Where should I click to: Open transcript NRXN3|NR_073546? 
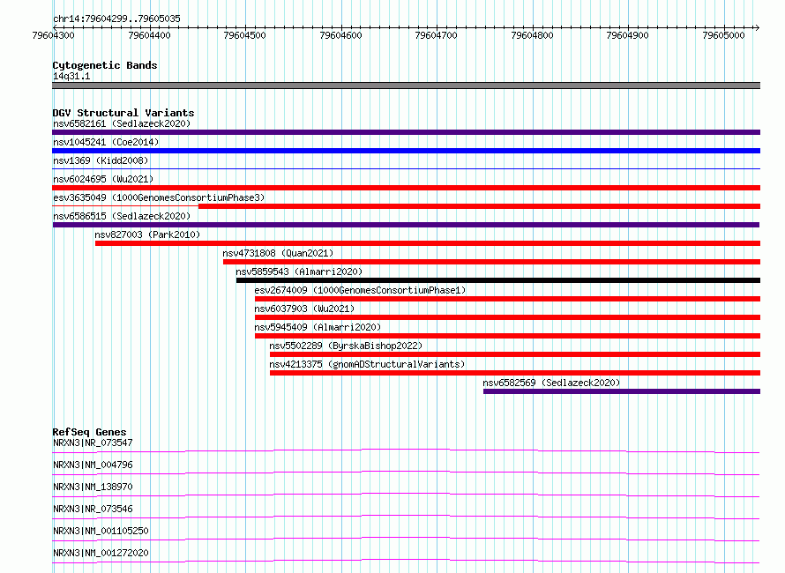(93, 509)
